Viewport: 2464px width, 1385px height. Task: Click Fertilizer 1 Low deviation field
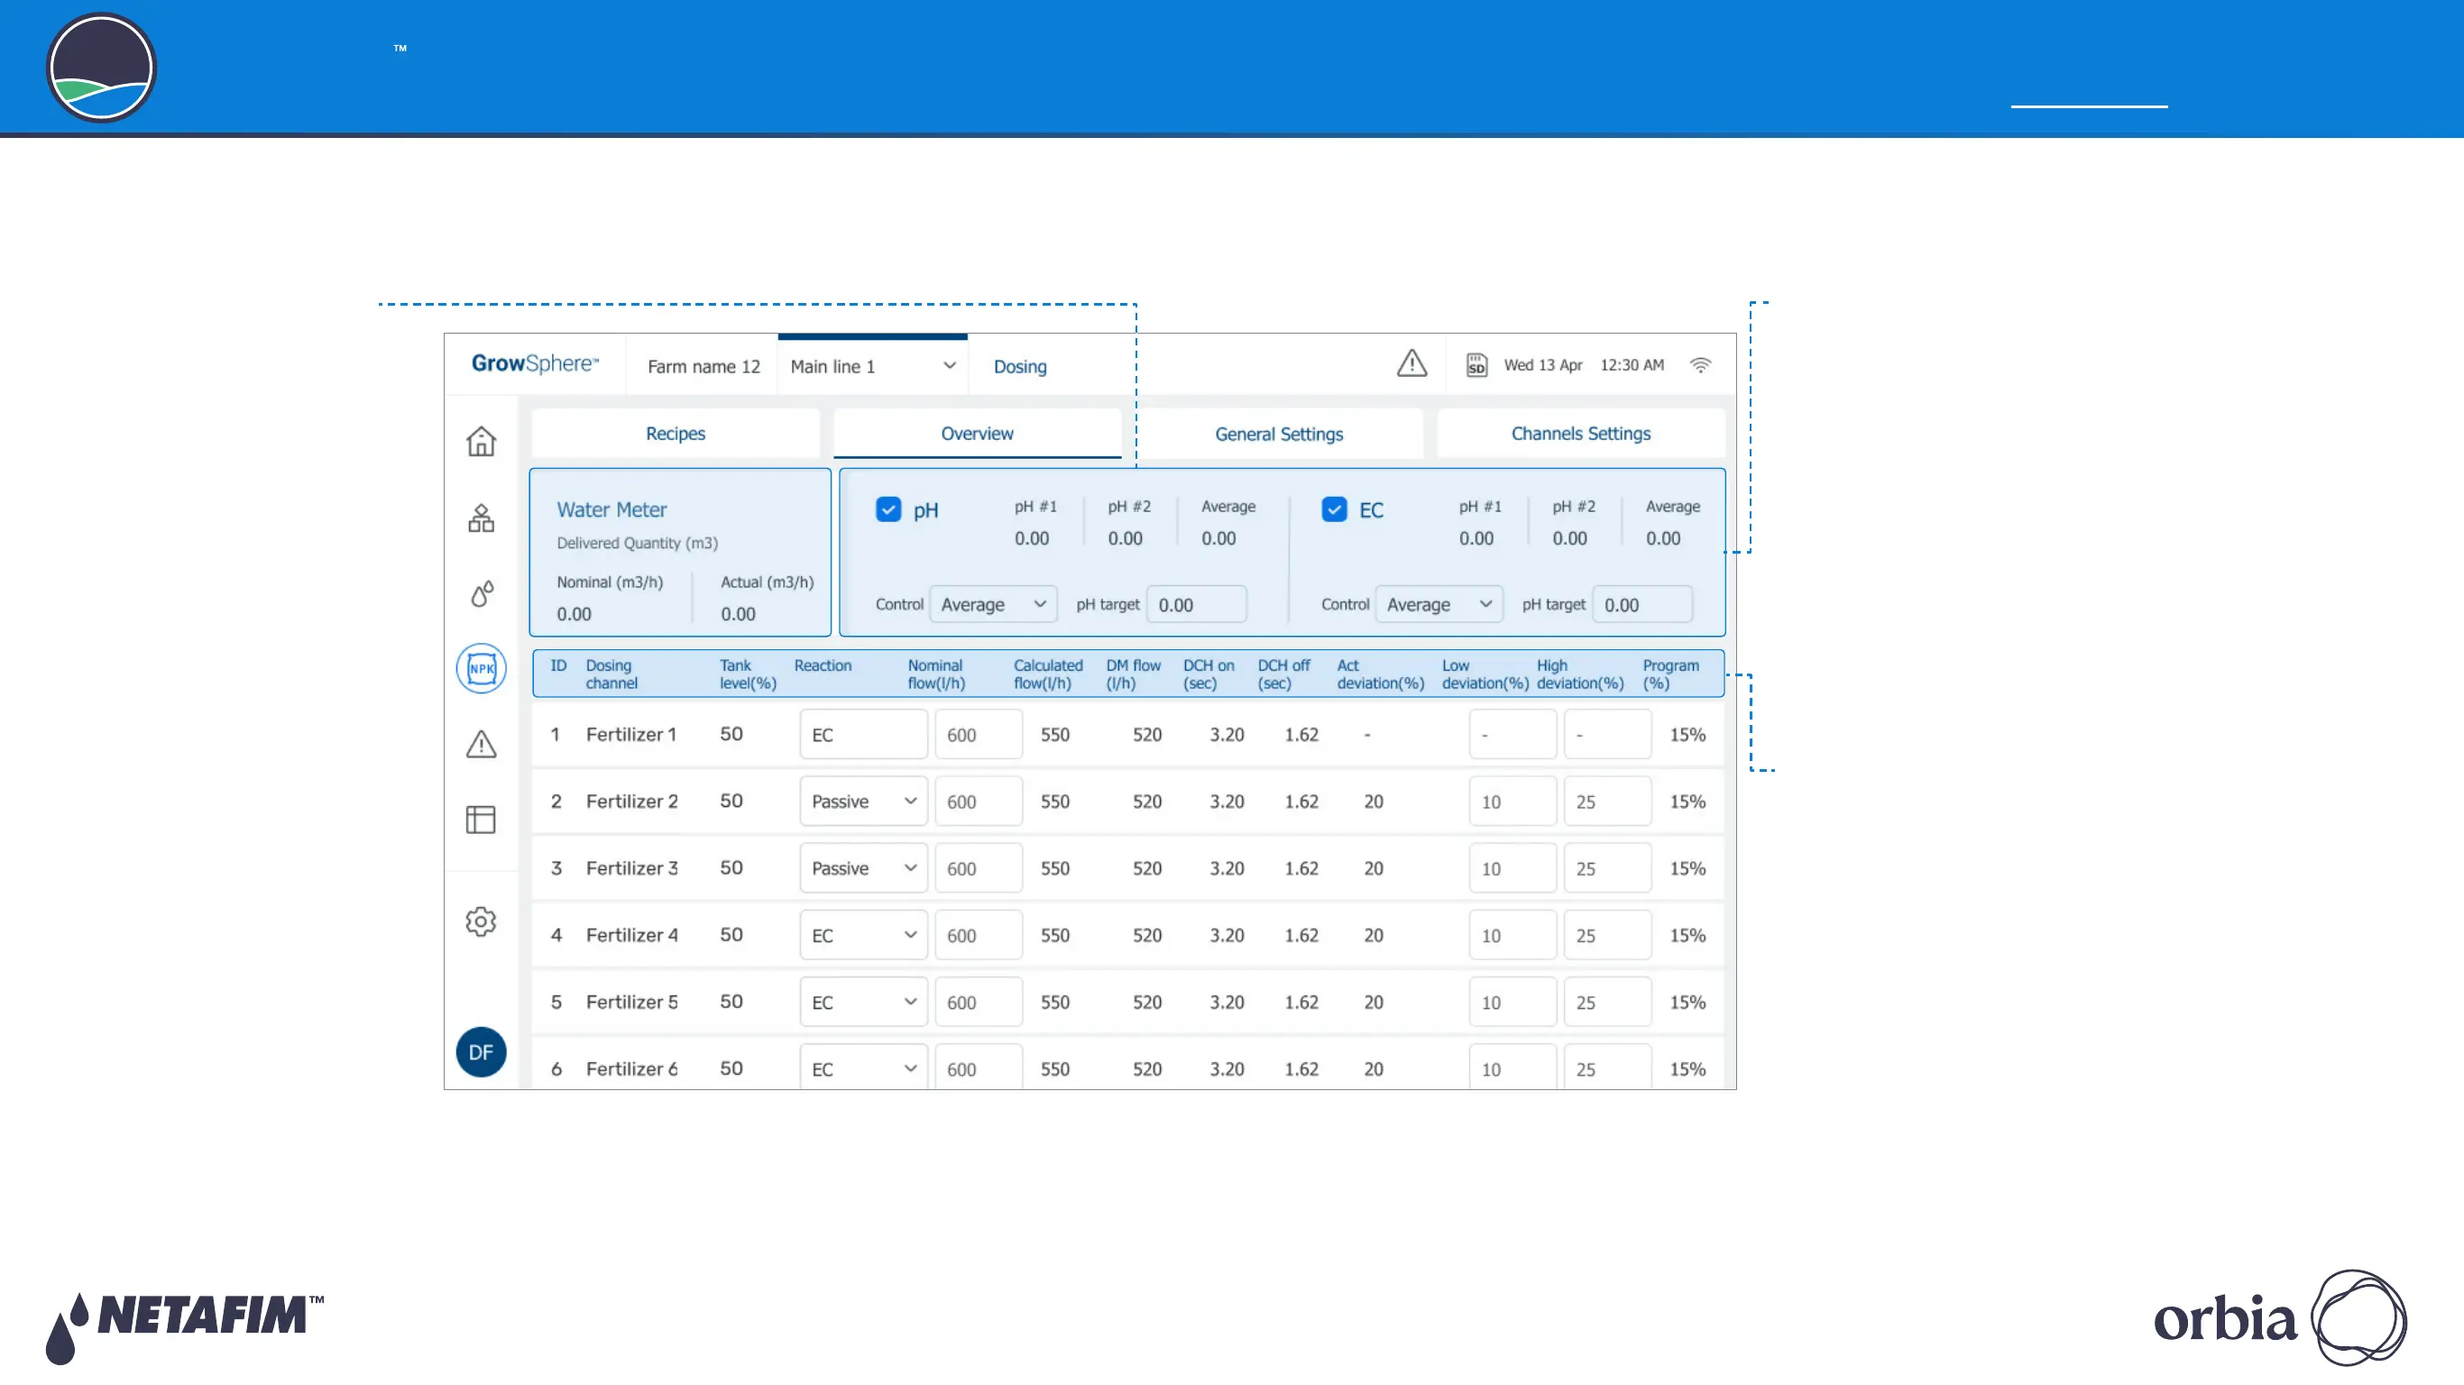pyautogui.click(x=1512, y=735)
